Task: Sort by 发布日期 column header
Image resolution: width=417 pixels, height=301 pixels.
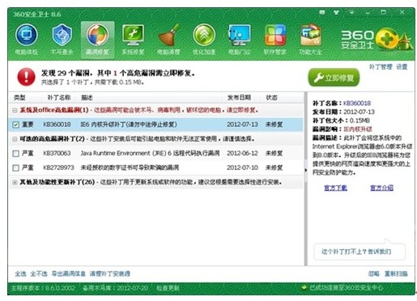Action: 239,98
